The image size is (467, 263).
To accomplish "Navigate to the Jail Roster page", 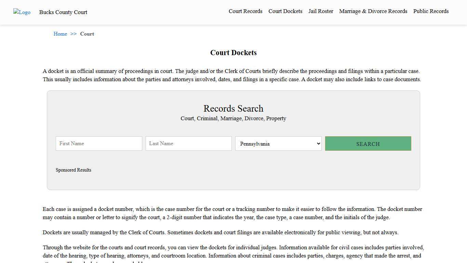I will coord(320,11).
